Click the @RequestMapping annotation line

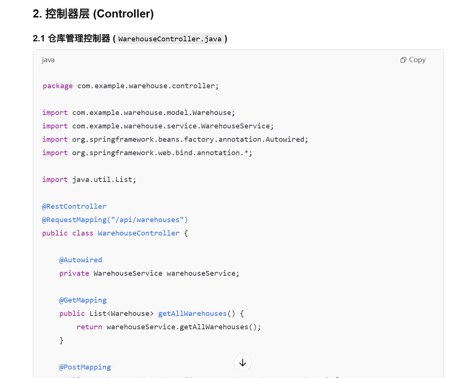coord(115,220)
